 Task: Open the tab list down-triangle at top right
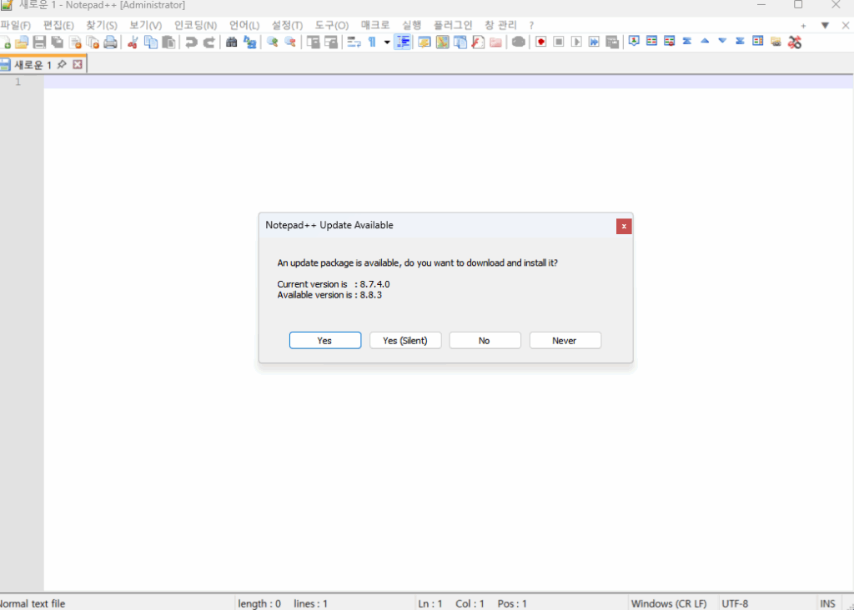[825, 26]
